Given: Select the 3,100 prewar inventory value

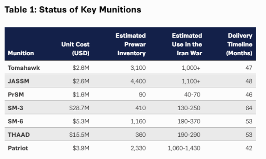Looking at the screenshot, I should [138, 68].
